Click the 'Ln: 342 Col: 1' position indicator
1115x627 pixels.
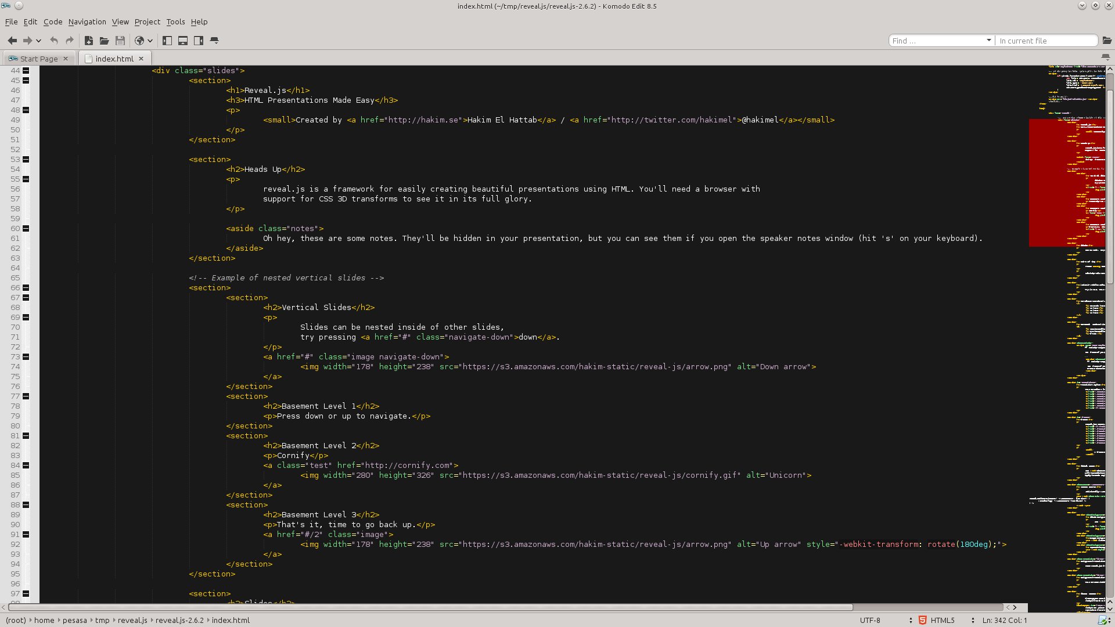(1004, 620)
